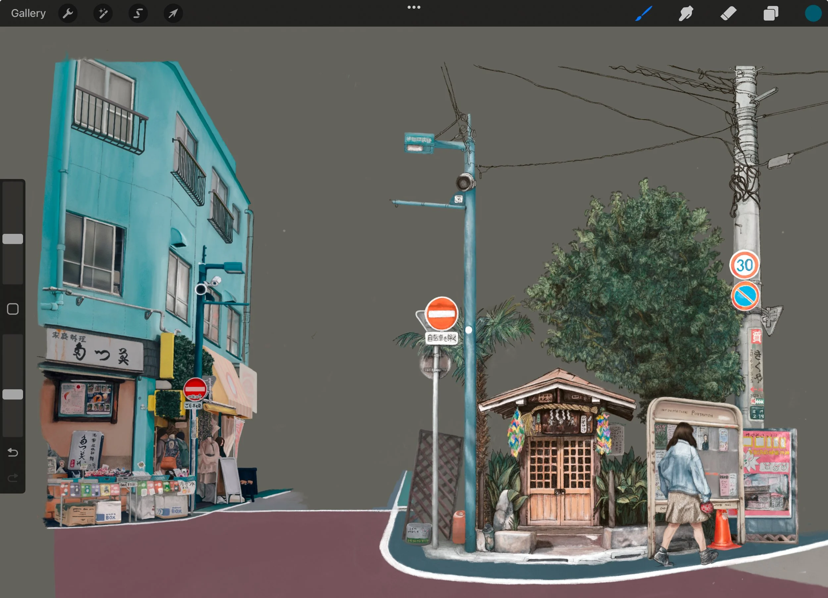Return to the Gallery
The width and height of the screenshot is (828, 598).
click(28, 14)
